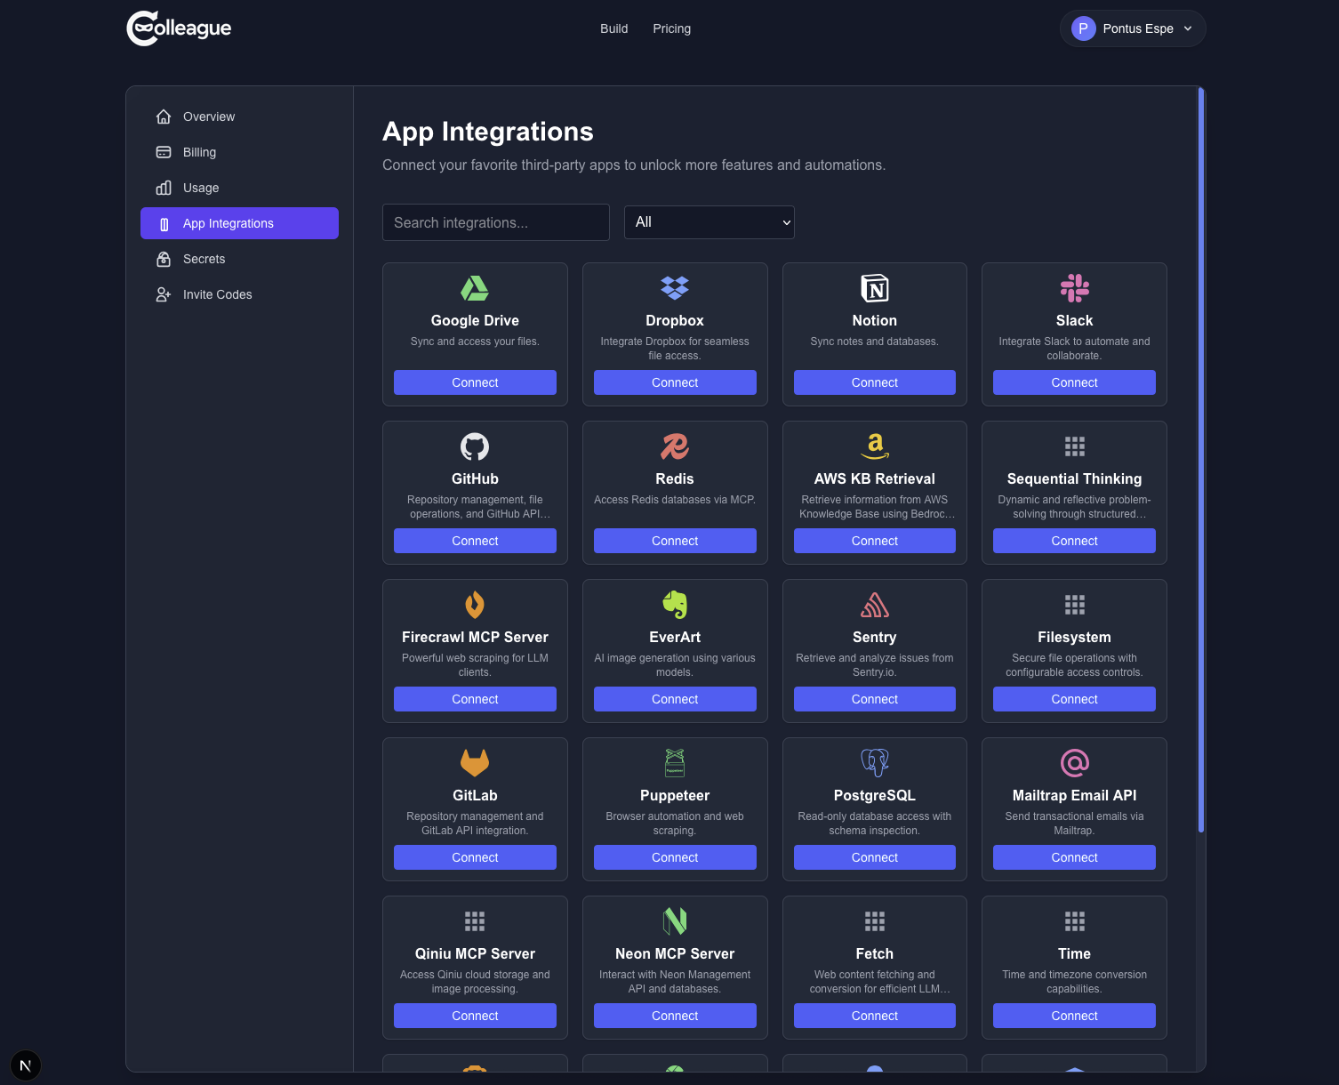Click the Time grid icon

[1075, 921]
